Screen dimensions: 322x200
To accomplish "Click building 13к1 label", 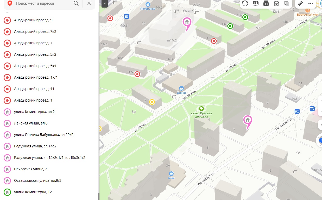I will click(x=286, y=22).
